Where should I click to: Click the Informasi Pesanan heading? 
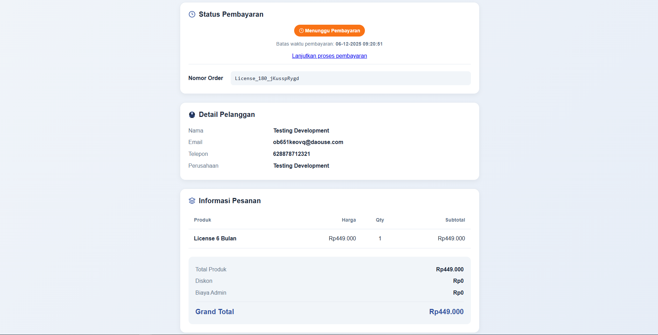click(230, 201)
